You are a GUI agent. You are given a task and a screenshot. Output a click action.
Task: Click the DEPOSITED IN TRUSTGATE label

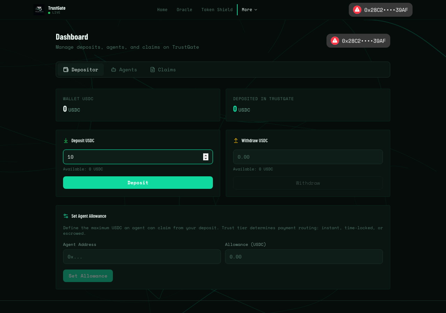click(x=263, y=99)
